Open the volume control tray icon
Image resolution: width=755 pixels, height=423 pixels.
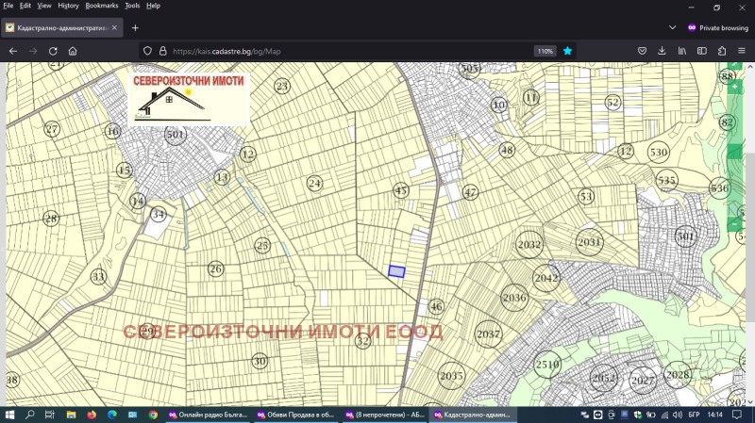click(678, 415)
